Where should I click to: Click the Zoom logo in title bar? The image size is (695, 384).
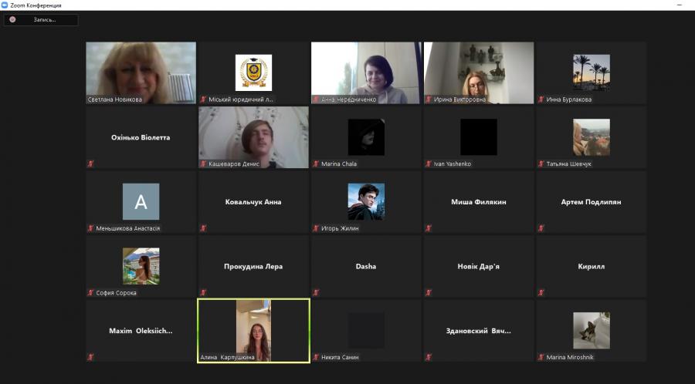tap(5, 5)
